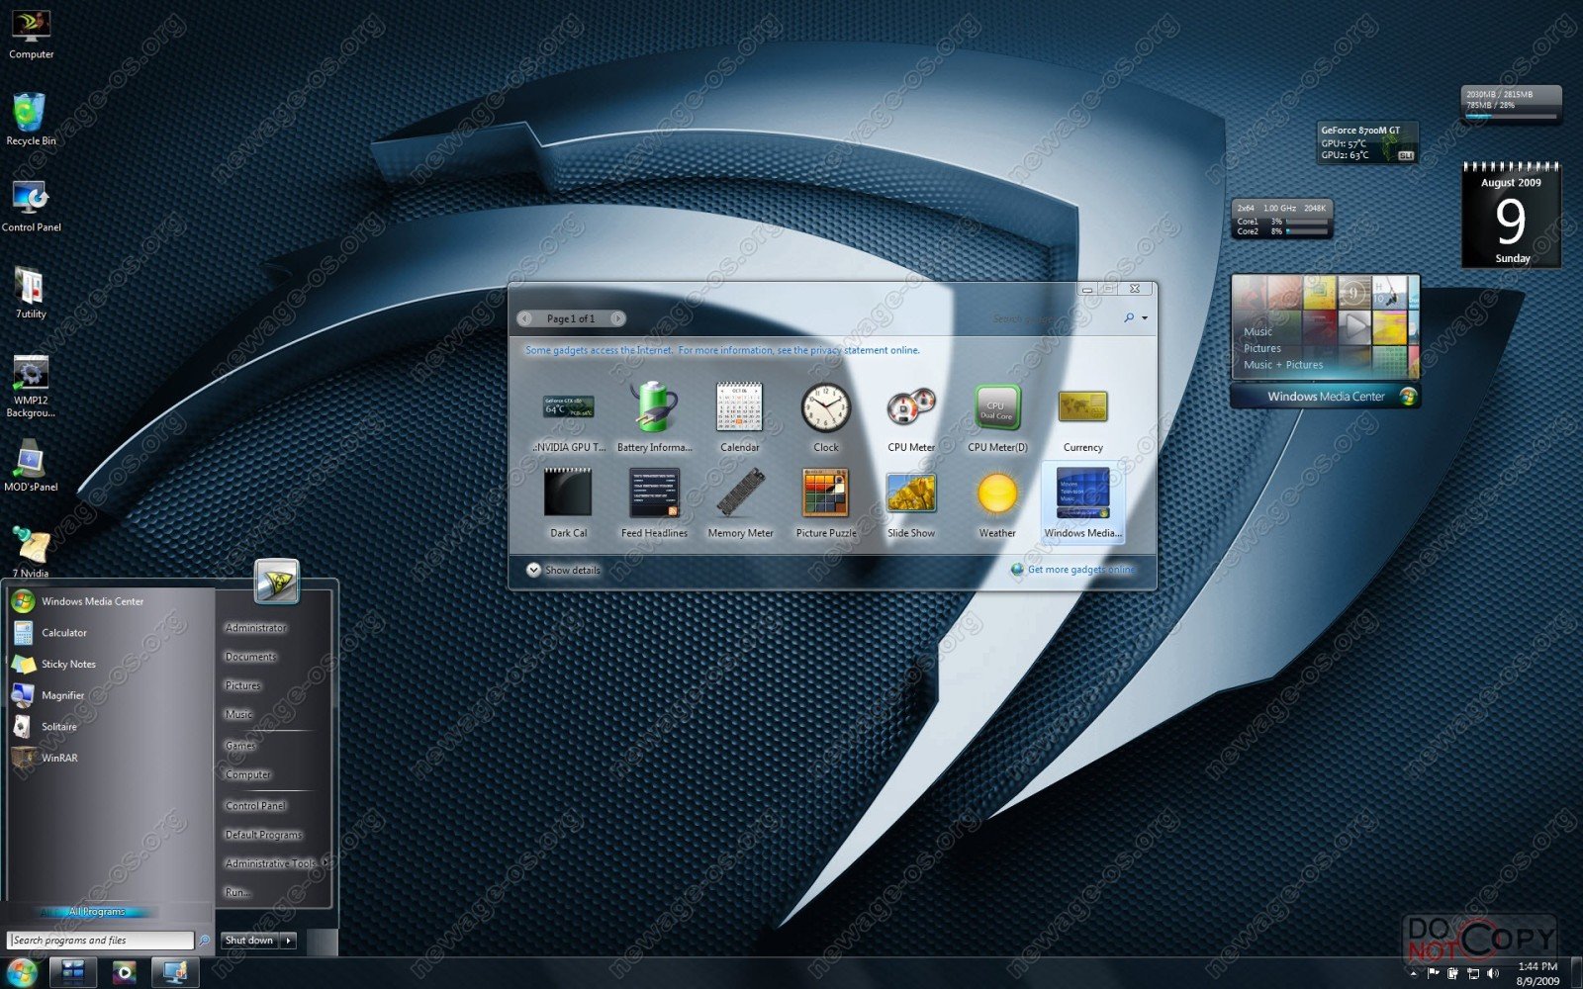Click the magnifier beside the Start menu search box
The image size is (1583, 989).
click(204, 941)
